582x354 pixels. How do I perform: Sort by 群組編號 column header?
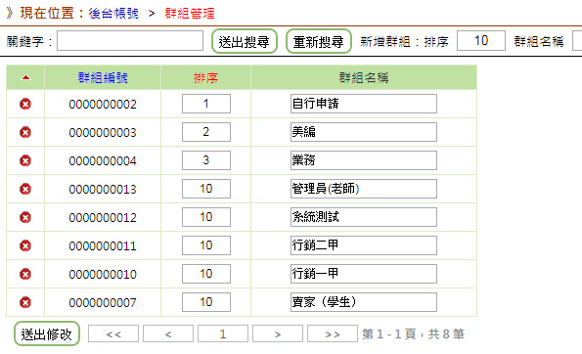tap(103, 77)
